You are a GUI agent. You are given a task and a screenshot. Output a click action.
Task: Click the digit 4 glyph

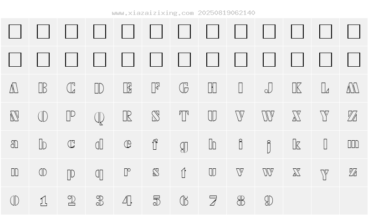point(127,201)
